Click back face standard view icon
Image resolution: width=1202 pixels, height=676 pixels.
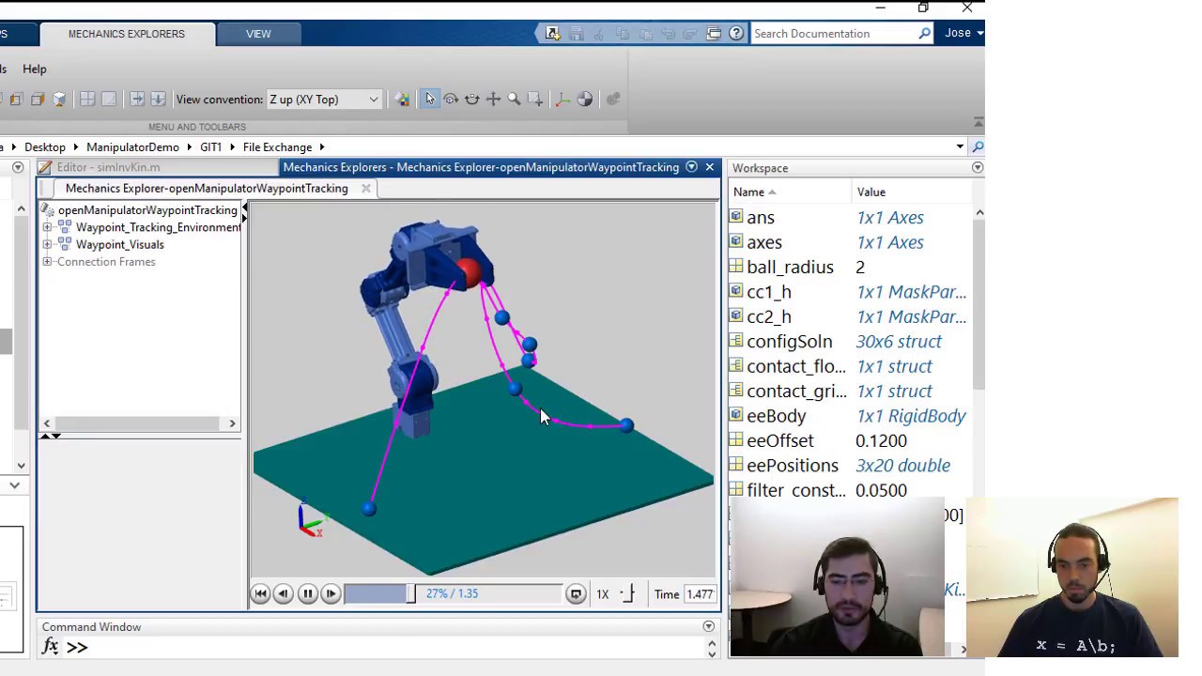(38, 99)
